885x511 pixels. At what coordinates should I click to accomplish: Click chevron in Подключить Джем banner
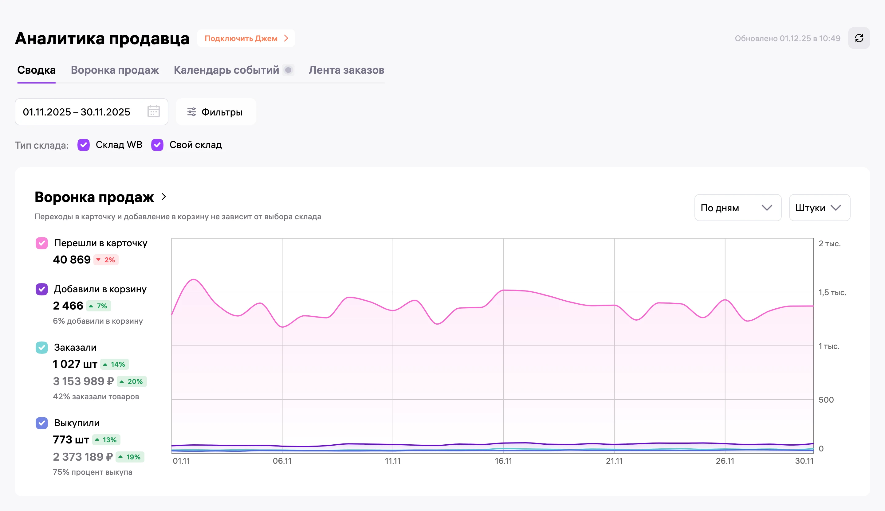(286, 38)
